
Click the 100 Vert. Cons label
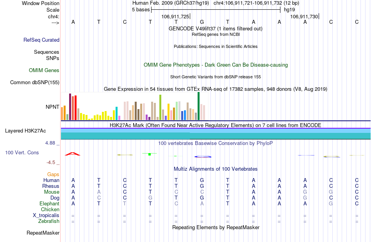(22, 152)
